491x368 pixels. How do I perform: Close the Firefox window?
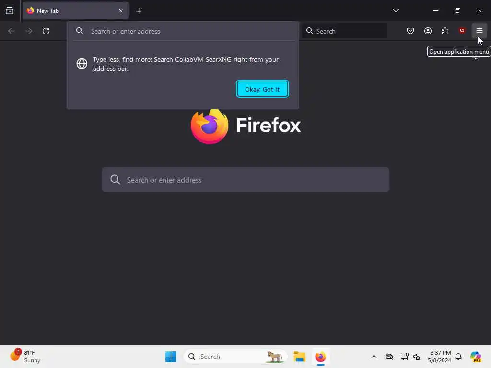click(x=479, y=11)
